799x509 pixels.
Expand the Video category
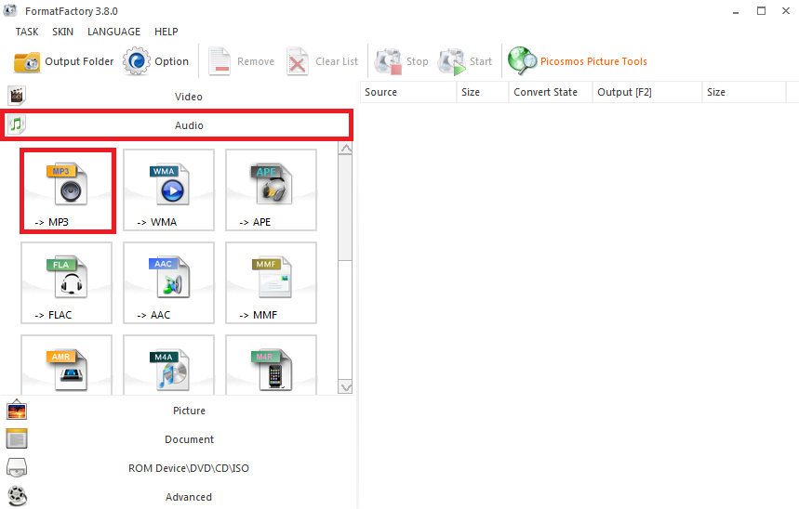(x=177, y=97)
